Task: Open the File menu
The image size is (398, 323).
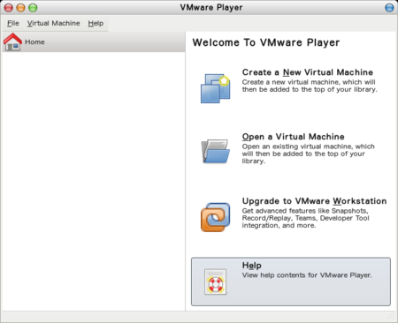Action: click(x=13, y=23)
